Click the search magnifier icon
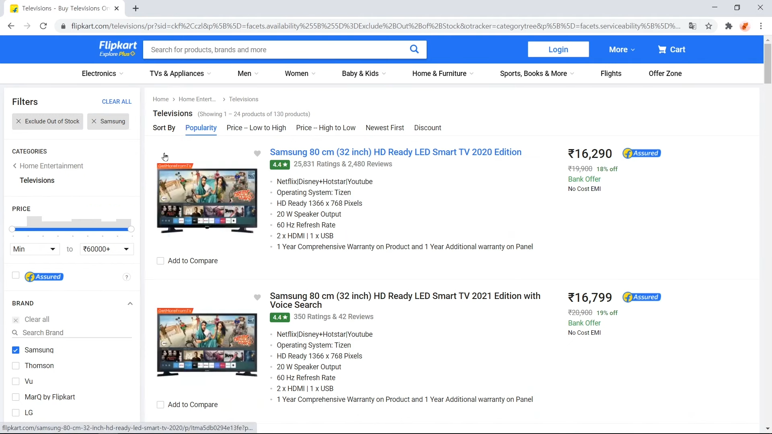 tap(414, 49)
